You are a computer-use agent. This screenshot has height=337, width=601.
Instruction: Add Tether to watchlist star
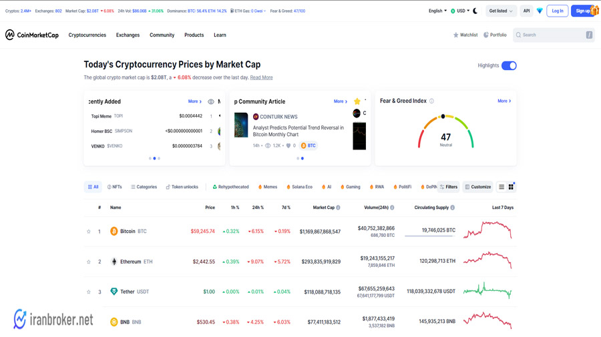(89, 292)
